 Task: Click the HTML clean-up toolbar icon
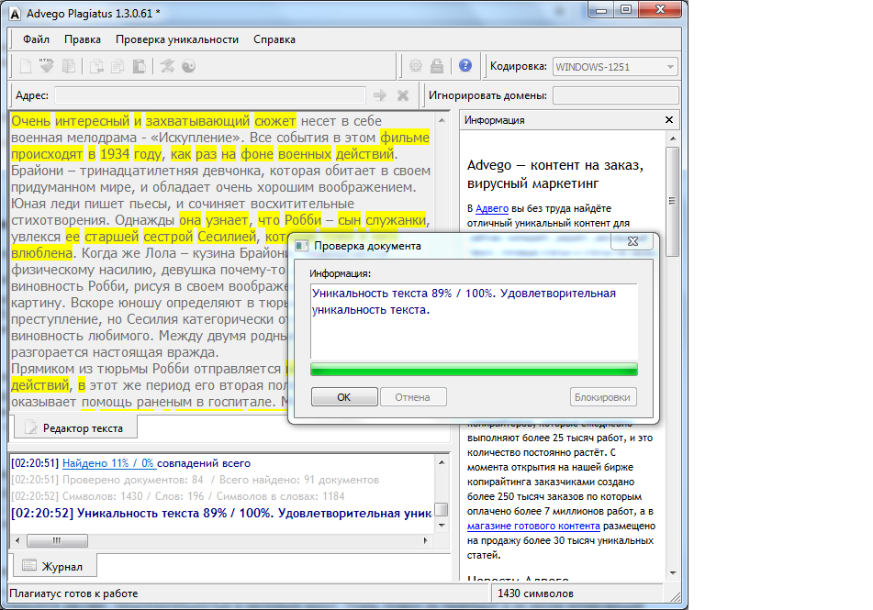pos(47,66)
